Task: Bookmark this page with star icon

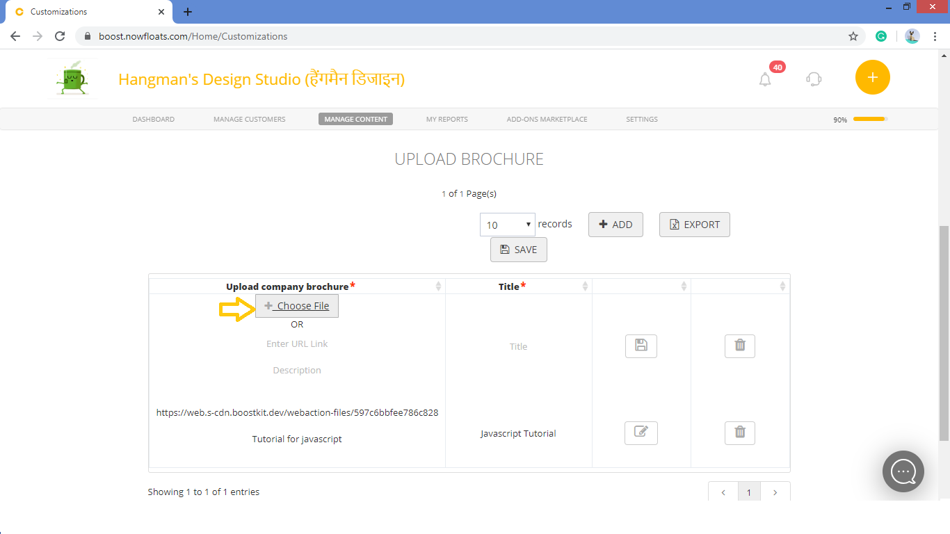Action: [x=853, y=36]
